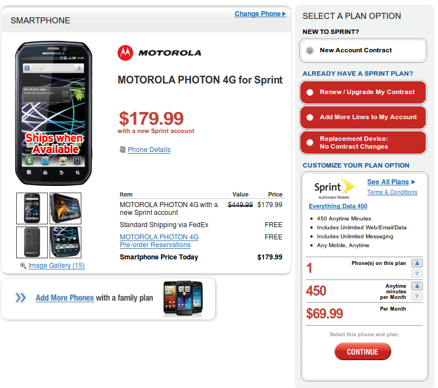Click the Sprint Authorized Retailer logo

pyautogui.click(x=334, y=188)
